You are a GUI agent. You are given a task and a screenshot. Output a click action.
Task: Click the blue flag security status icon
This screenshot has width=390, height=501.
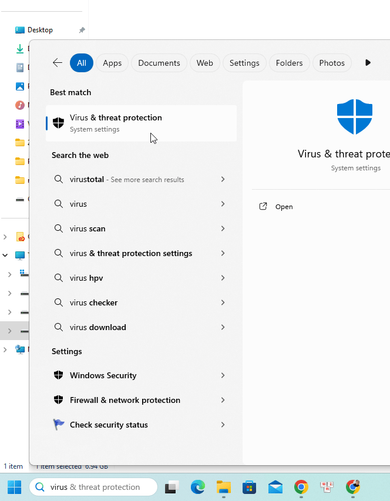pos(59,424)
